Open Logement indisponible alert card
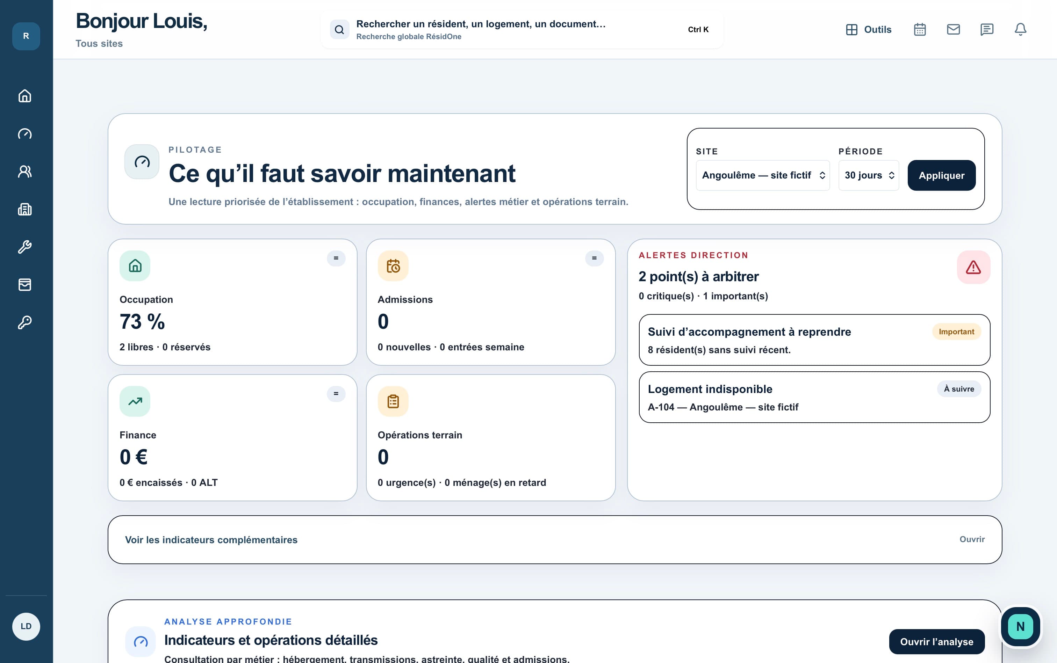 pyautogui.click(x=814, y=397)
